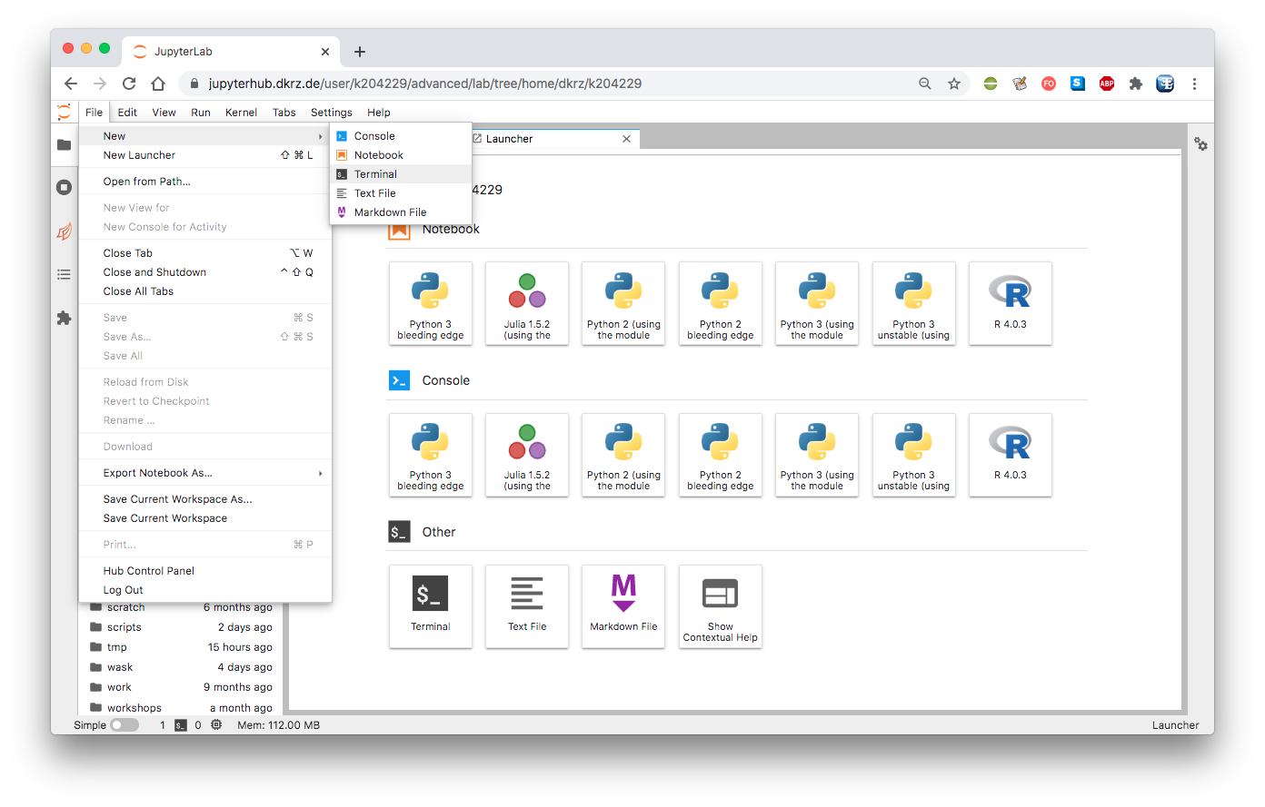The image size is (1265, 807).
Task: Open Terminal launcher card under Other
Action: (431, 606)
